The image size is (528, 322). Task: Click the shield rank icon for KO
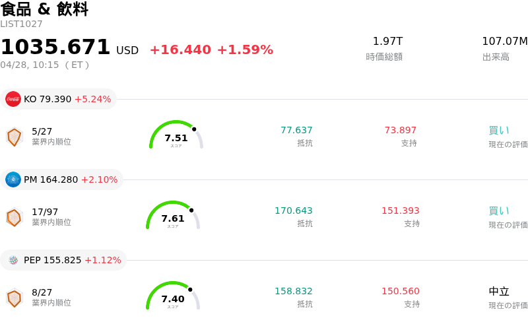point(14,137)
